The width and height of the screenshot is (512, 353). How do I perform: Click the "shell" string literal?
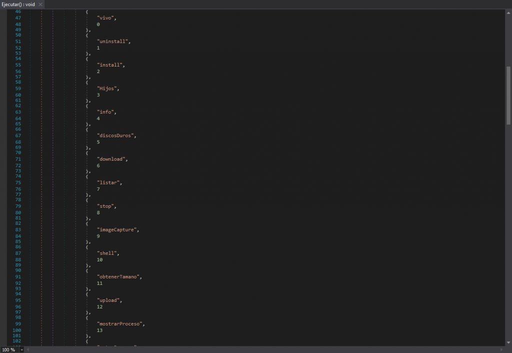pos(107,253)
